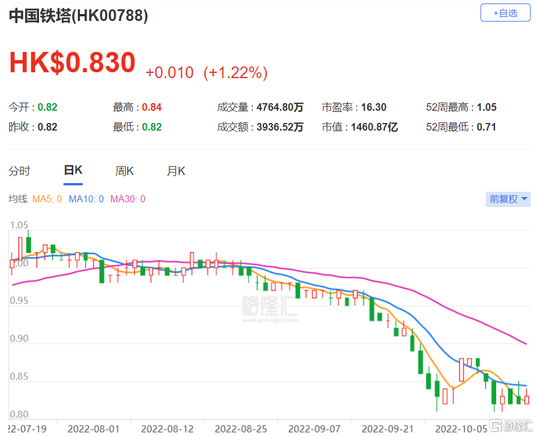Image resolution: width=537 pixels, height=436 pixels.
Task: Click the 0.85 price axis label
Action: pyautogui.click(x=19, y=377)
